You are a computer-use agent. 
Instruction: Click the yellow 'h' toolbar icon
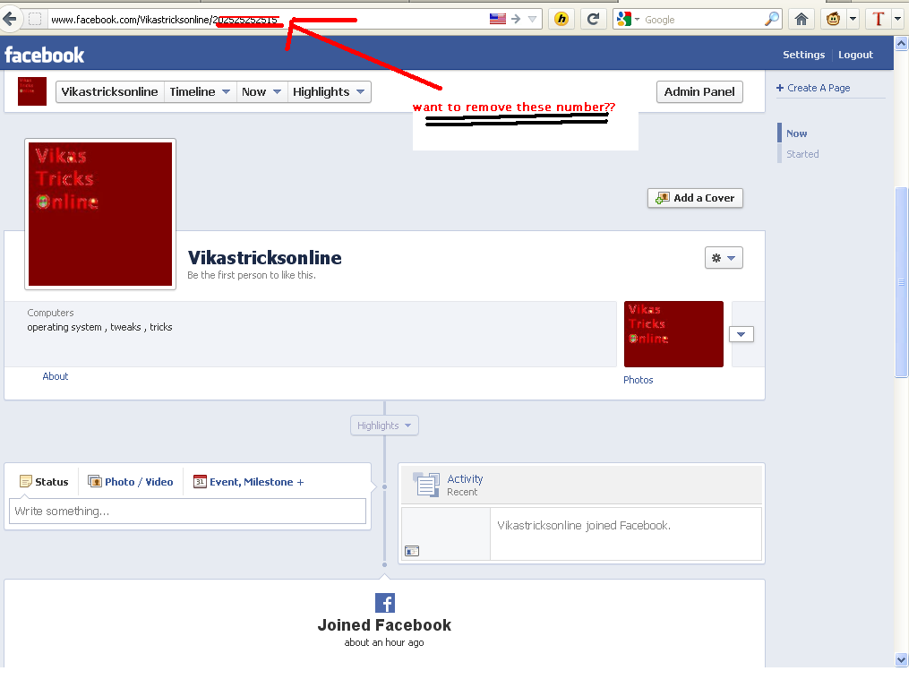pyautogui.click(x=561, y=18)
